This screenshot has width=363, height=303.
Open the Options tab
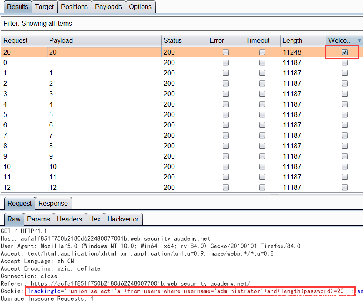point(140,7)
